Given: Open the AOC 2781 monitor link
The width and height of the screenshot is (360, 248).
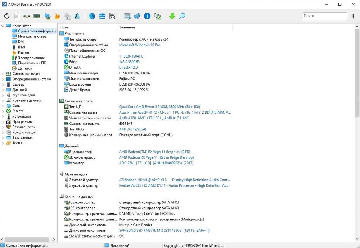Looking at the screenshot, I should click(x=156, y=163).
